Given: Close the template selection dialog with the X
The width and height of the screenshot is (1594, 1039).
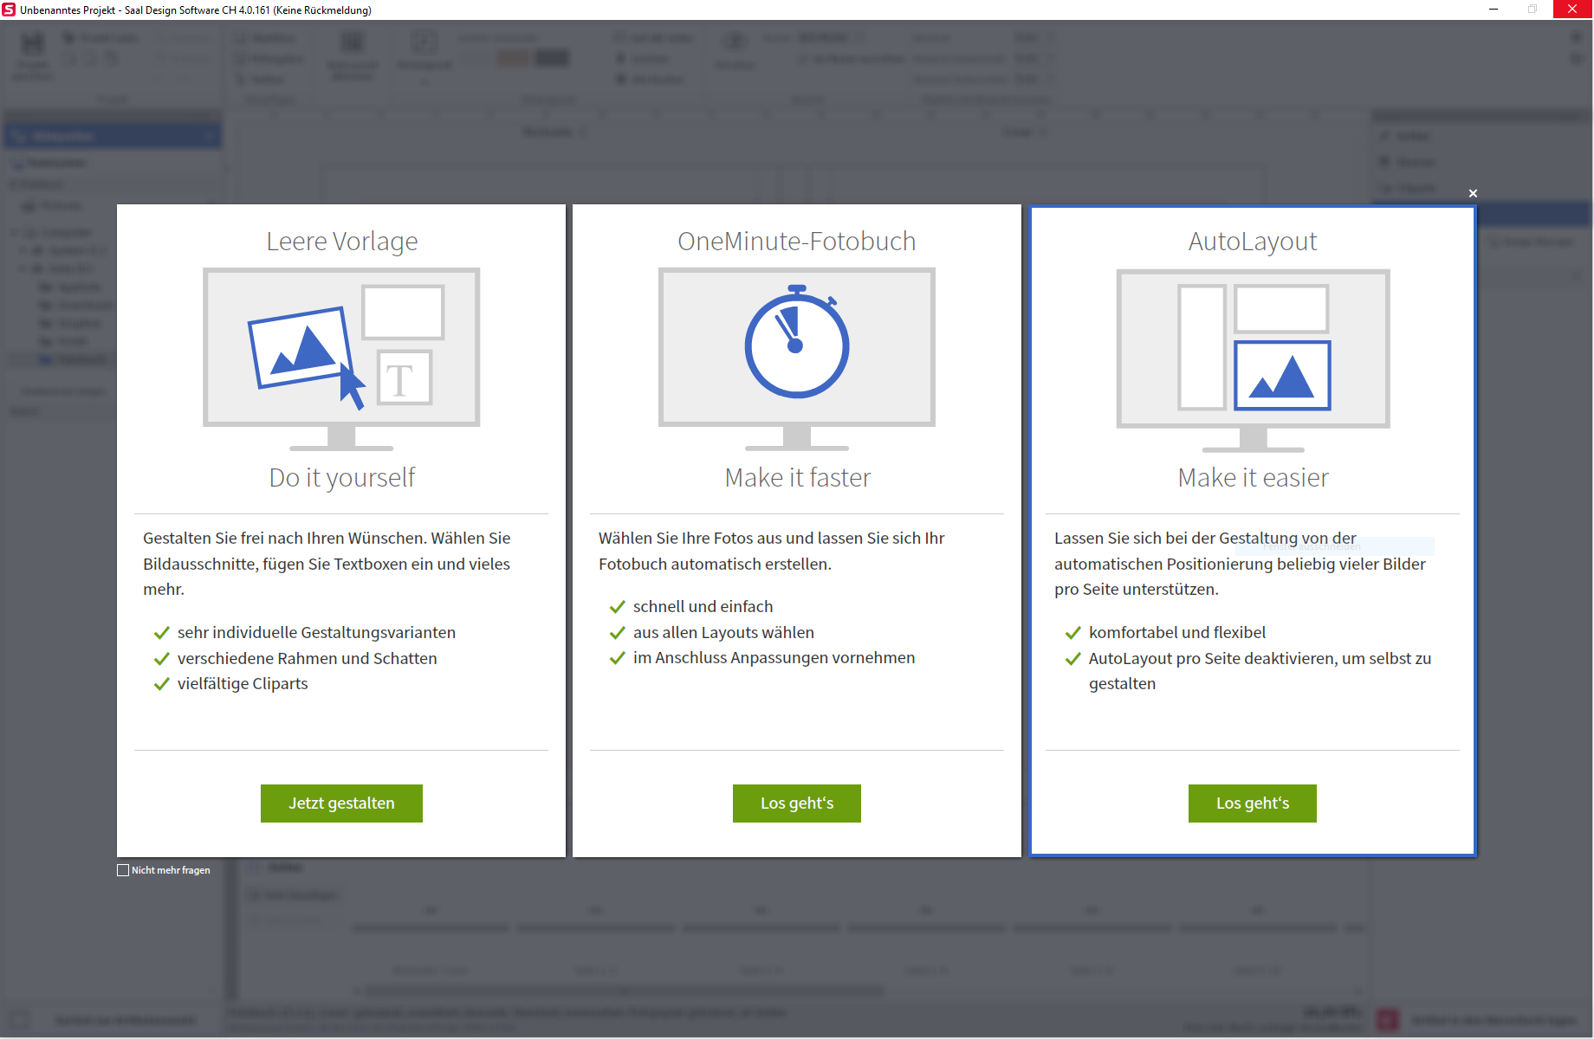Looking at the screenshot, I should coord(1473,193).
